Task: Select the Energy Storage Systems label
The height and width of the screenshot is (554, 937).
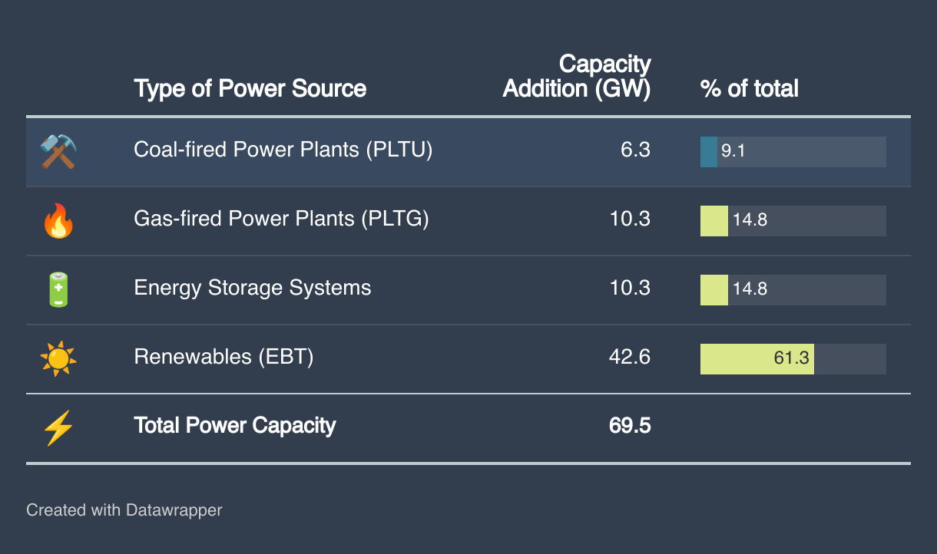Action: (x=252, y=289)
